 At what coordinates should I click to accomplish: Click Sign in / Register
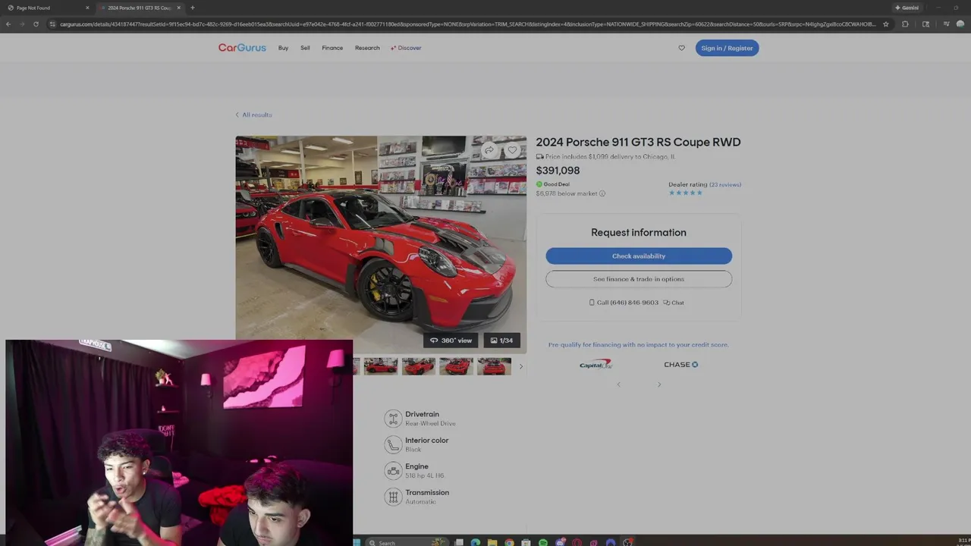click(727, 48)
